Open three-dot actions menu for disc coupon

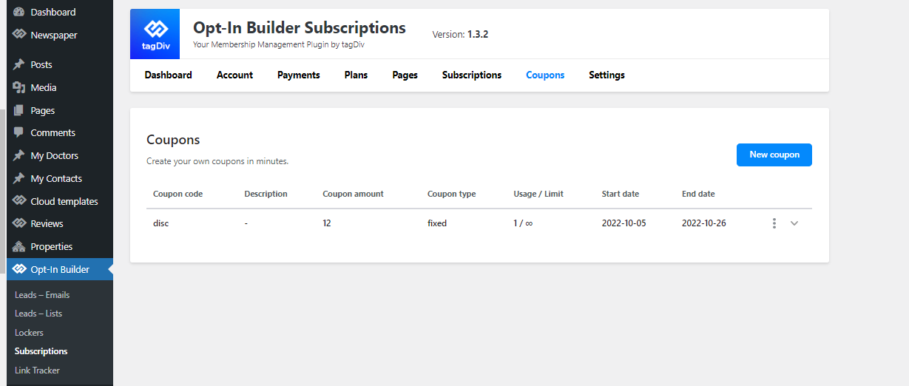[x=774, y=223]
